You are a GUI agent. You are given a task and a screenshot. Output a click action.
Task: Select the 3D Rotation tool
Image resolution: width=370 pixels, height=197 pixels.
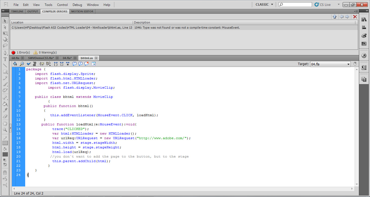pos(5,39)
